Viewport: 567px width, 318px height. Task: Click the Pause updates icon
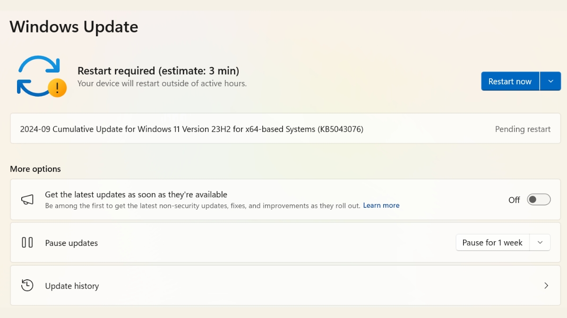click(27, 243)
